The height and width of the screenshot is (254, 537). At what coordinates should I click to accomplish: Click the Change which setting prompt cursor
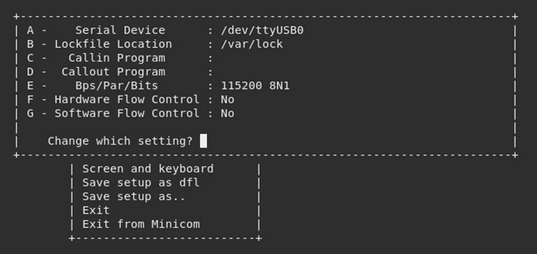(203, 141)
